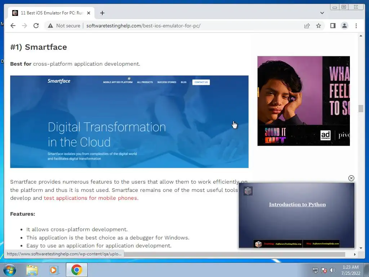This screenshot has width=369, height=277.
Task: Bookmark this page with the star
Action: pos(319,26)
